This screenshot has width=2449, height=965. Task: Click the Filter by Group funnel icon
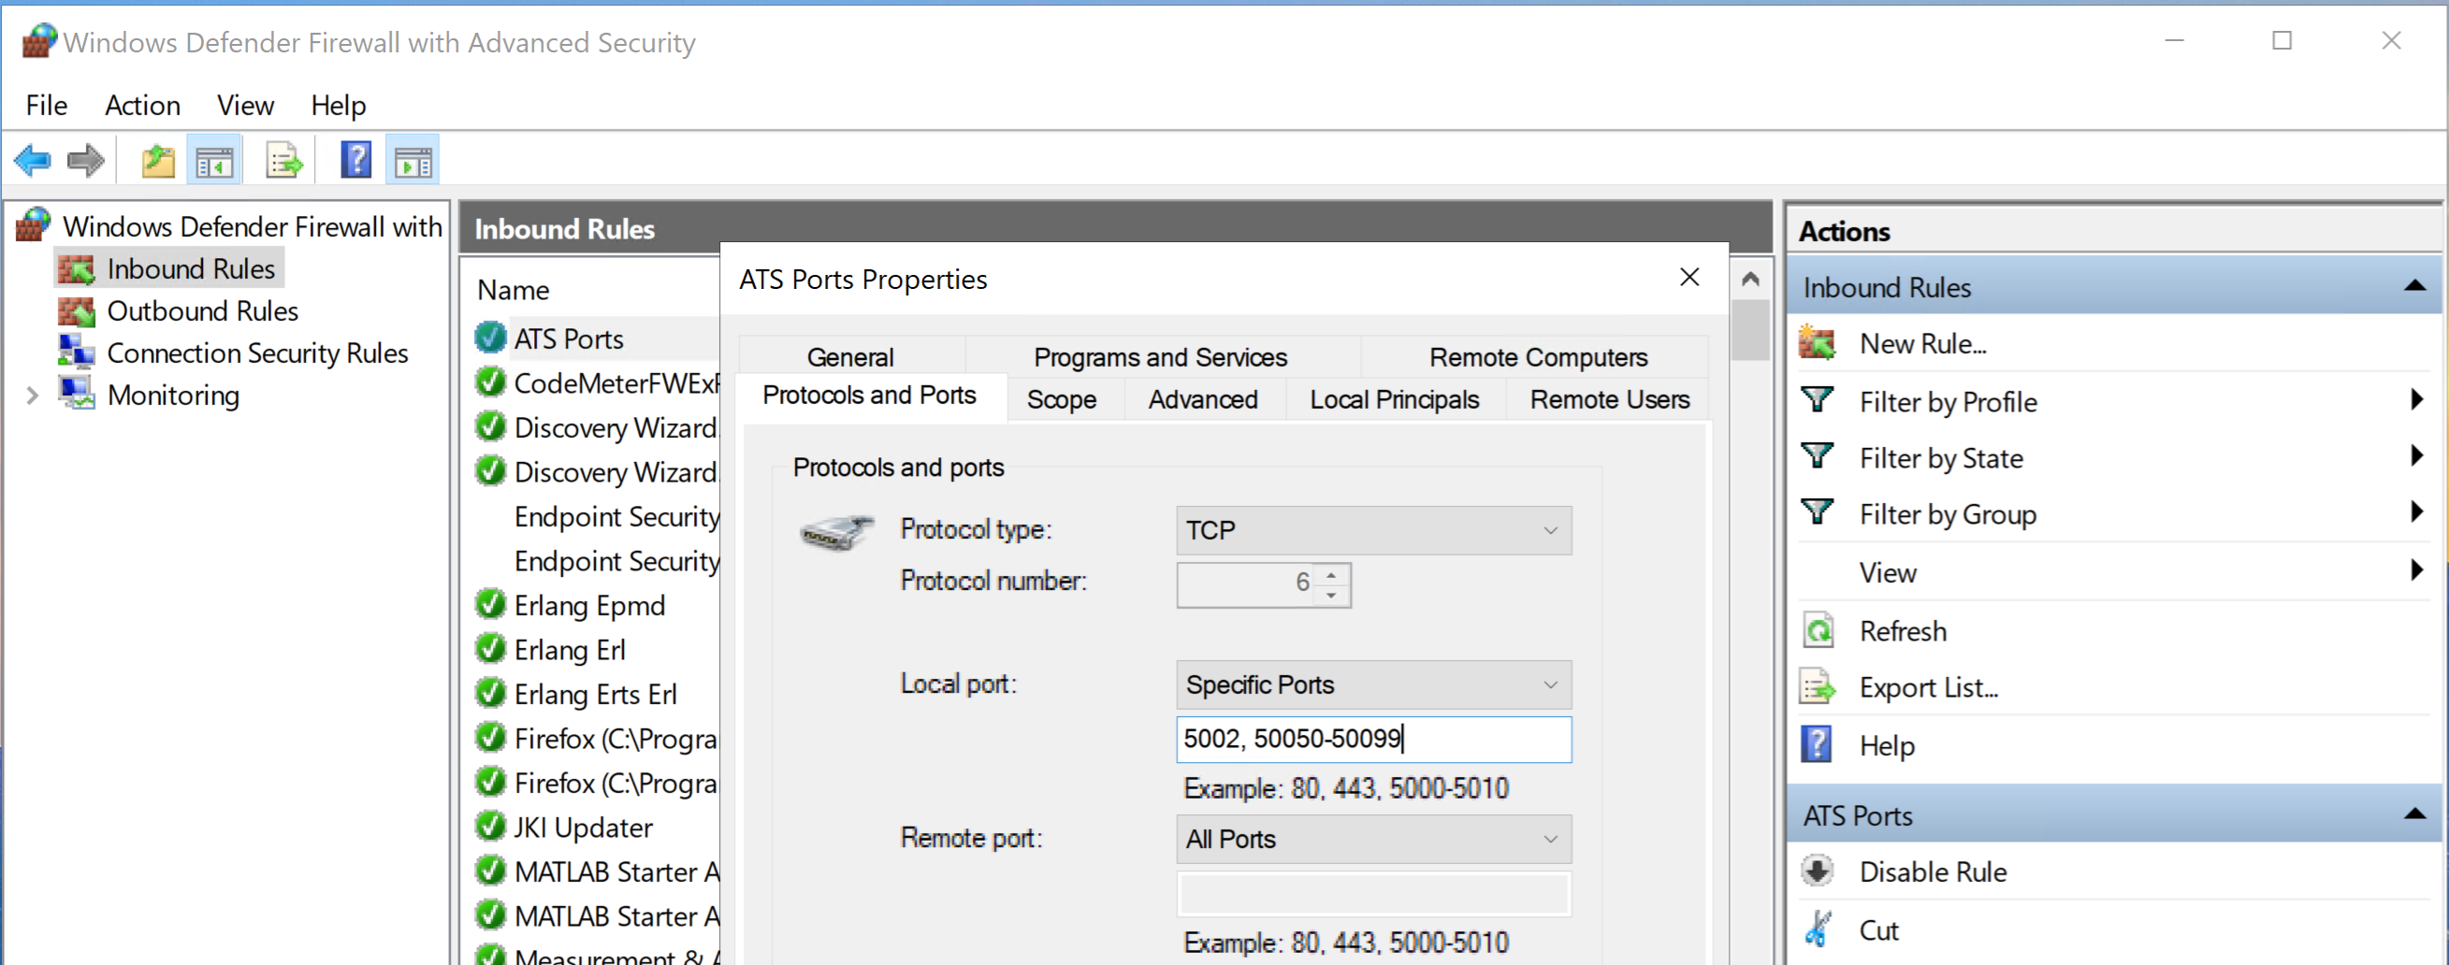(1817, 511)
